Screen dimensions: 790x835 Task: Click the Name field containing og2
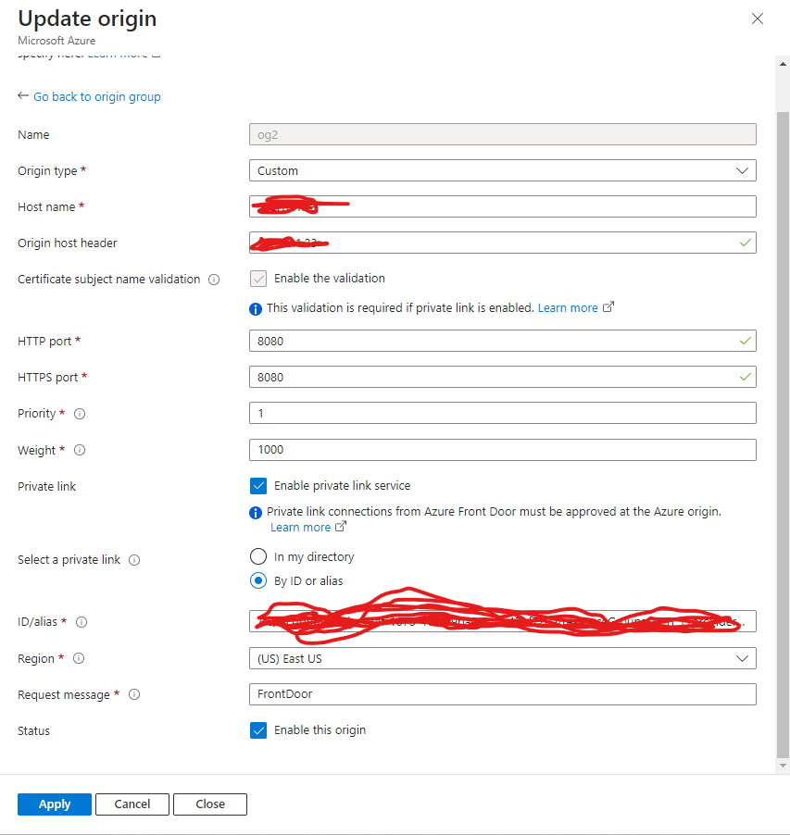point(502,134)
